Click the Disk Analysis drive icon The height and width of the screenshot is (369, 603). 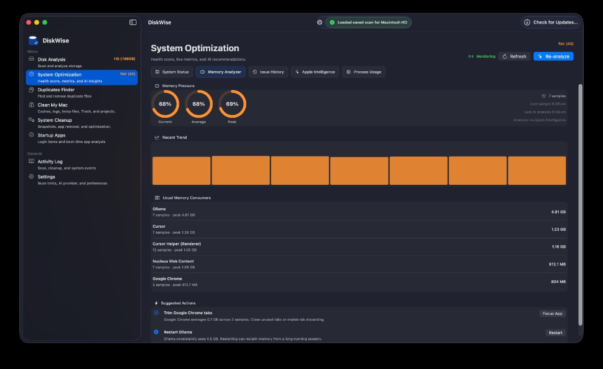click(32, 59)
